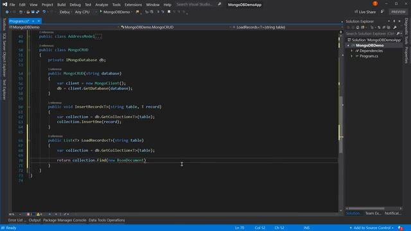Click the yellow warning count indicator
Image resolution: width=411 pixels, height=231 pixels.
pyautogui.click(x=39, y=214)
